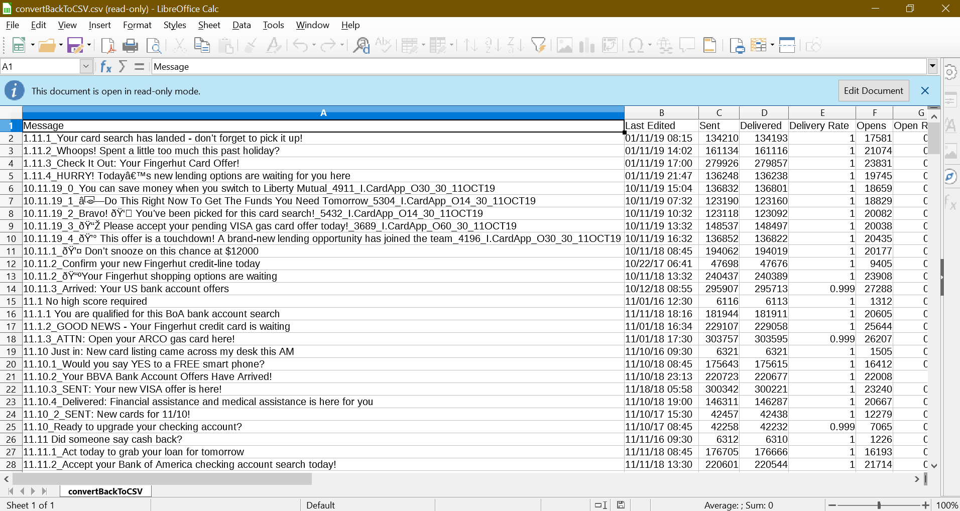Open the New document dropdown arrow

pos(33,46)
